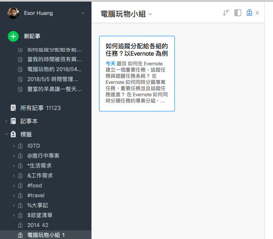The width and height of the screenshot is (273, 239).
Task: Click the 記事本 notebook icon
Action: pos(13,121)
